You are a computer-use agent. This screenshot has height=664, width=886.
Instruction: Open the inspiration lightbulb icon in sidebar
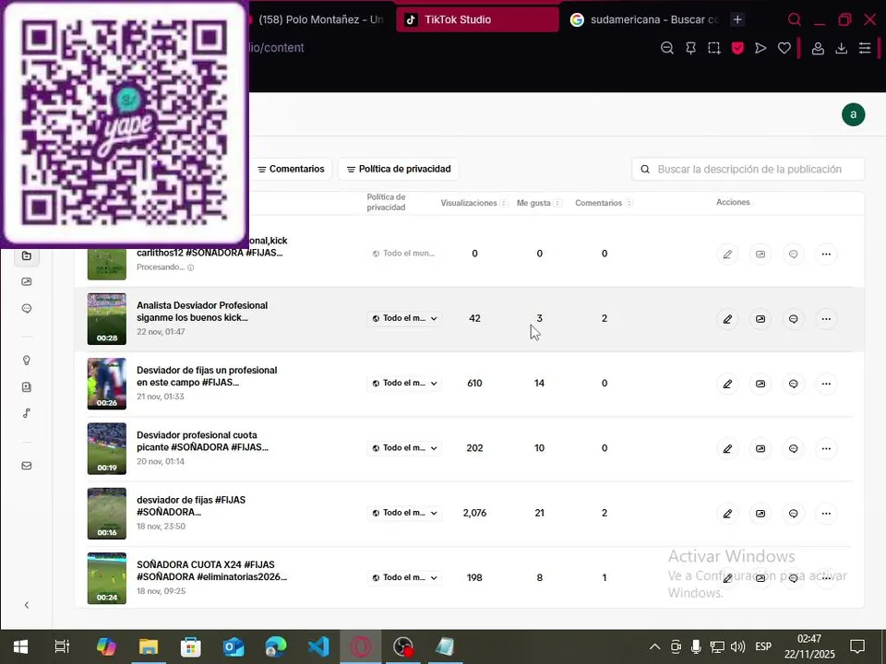(x=27, y=361)
